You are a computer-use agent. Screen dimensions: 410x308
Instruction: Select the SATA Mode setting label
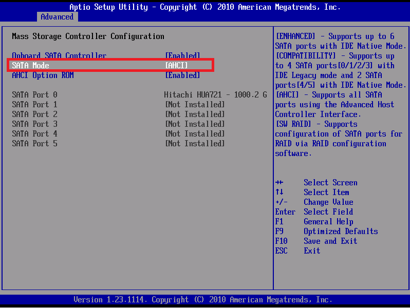[31, 65]
